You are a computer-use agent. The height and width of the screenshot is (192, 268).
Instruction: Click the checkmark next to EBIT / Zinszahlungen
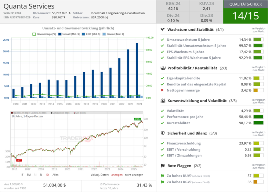pyautogui.click(x=162, y=155)
